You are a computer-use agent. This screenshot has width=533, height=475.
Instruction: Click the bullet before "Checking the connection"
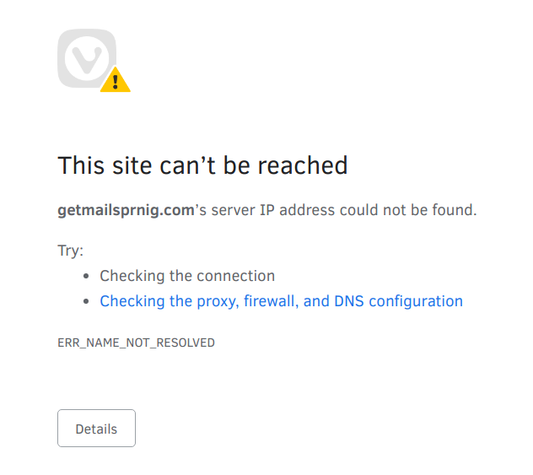86,276
